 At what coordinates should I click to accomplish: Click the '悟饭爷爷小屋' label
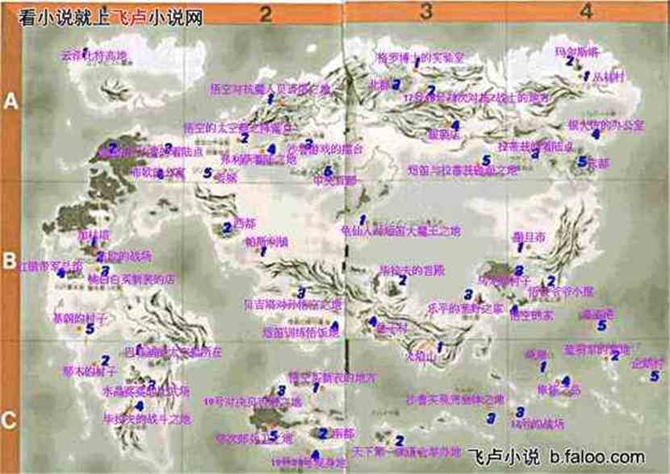561,292
